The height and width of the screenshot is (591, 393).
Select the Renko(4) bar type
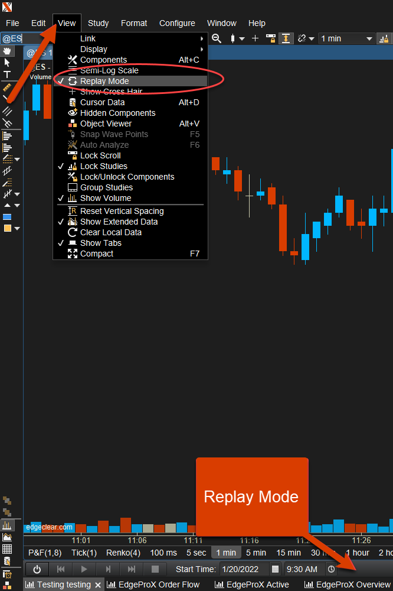click(x=123, y=553)
